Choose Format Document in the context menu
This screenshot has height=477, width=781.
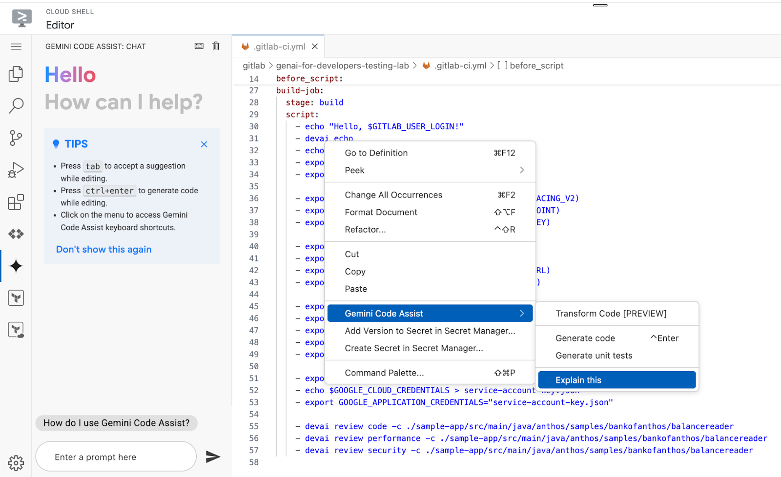coord(430,212)
